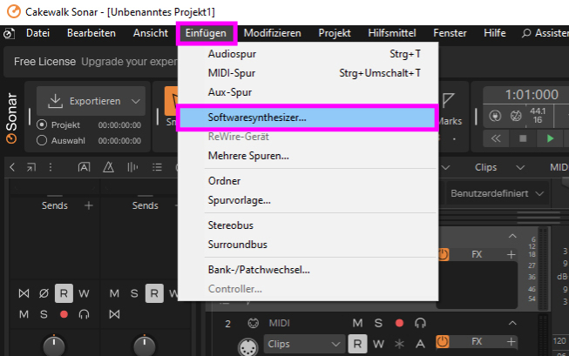
Task: Select the Projekt export radio button
Action: point(42,124)
